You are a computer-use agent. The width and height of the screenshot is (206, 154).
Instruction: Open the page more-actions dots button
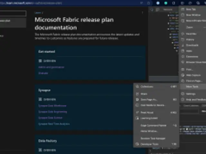(x=143, y=13)
